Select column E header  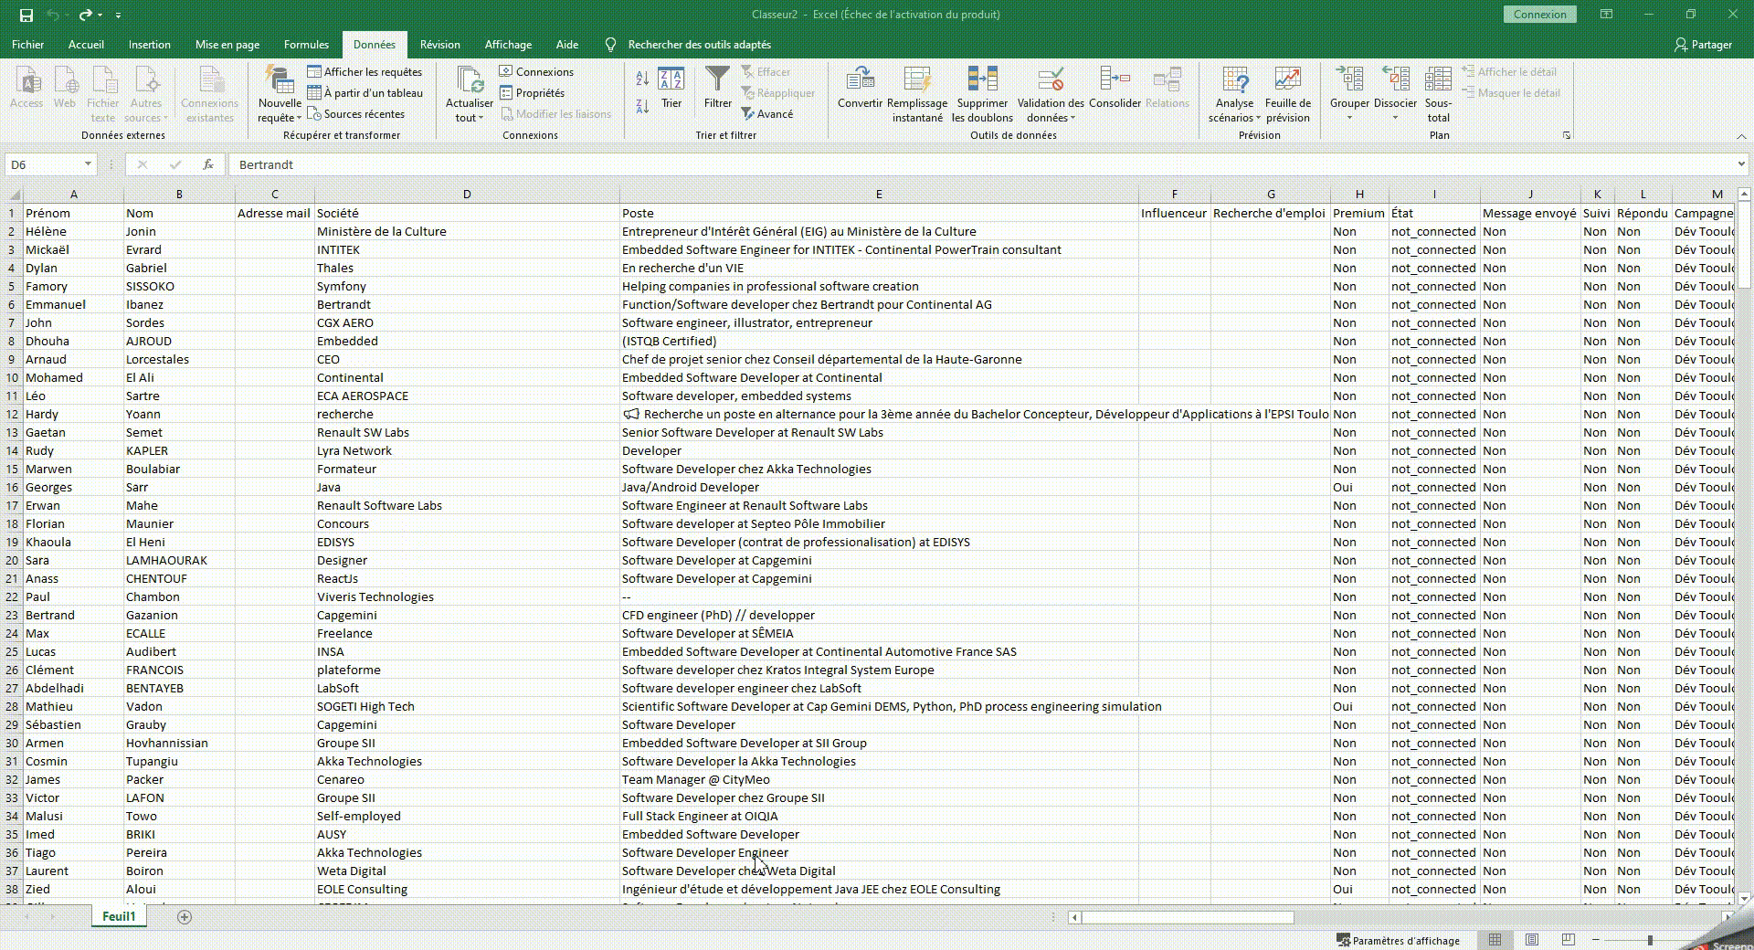tap(879, 194)
